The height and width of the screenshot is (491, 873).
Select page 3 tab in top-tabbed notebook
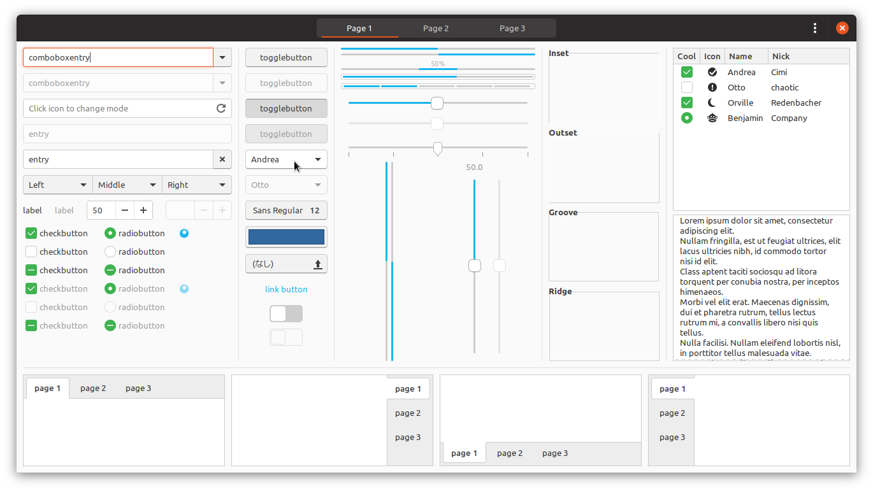coord(138,388)
